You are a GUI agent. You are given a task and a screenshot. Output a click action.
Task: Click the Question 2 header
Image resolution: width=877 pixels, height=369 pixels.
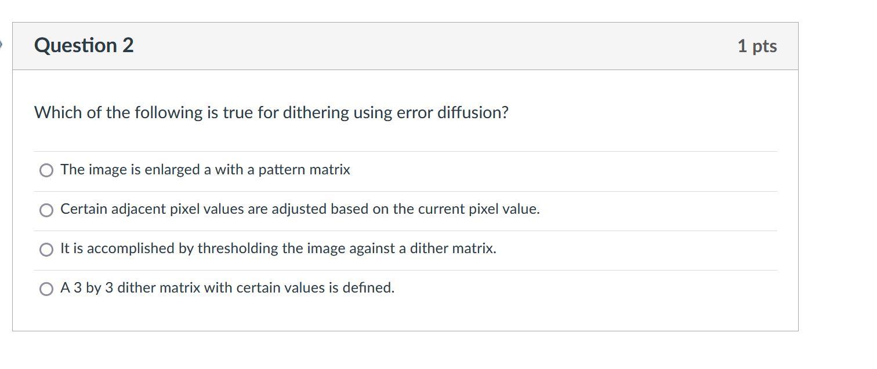click(x=84, y=45)
